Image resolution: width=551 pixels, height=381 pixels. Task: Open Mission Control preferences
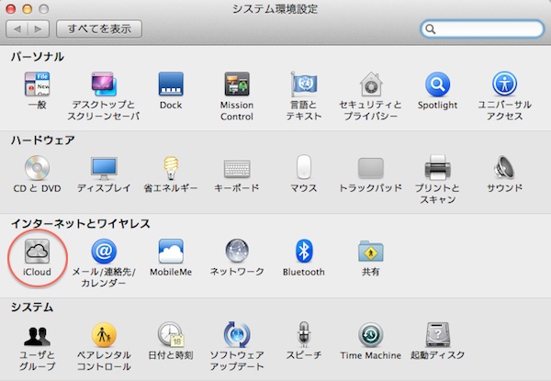point(237,84)
